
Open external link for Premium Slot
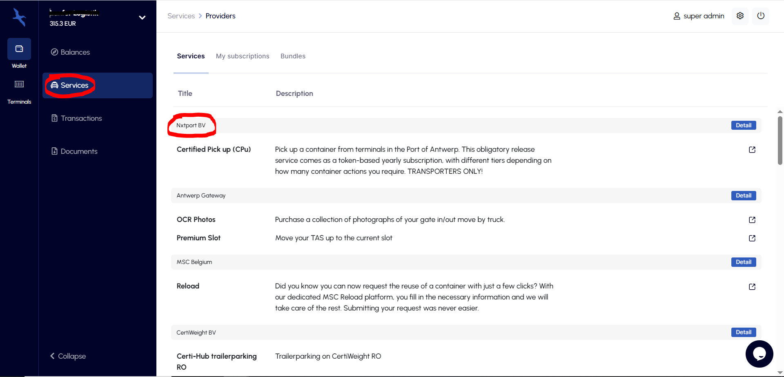(752, 238)
